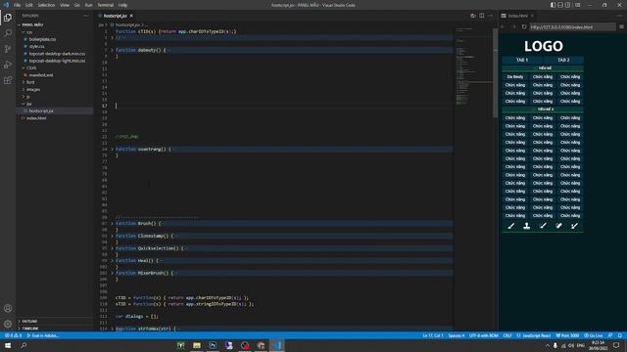
Task: Click the quick selection icon in preview panel
Action: [543, 226]
